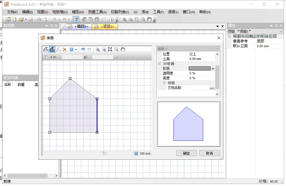Click the x coordinate input field
The width and height of the screenshot is (286, 186).
coord(72,57)
